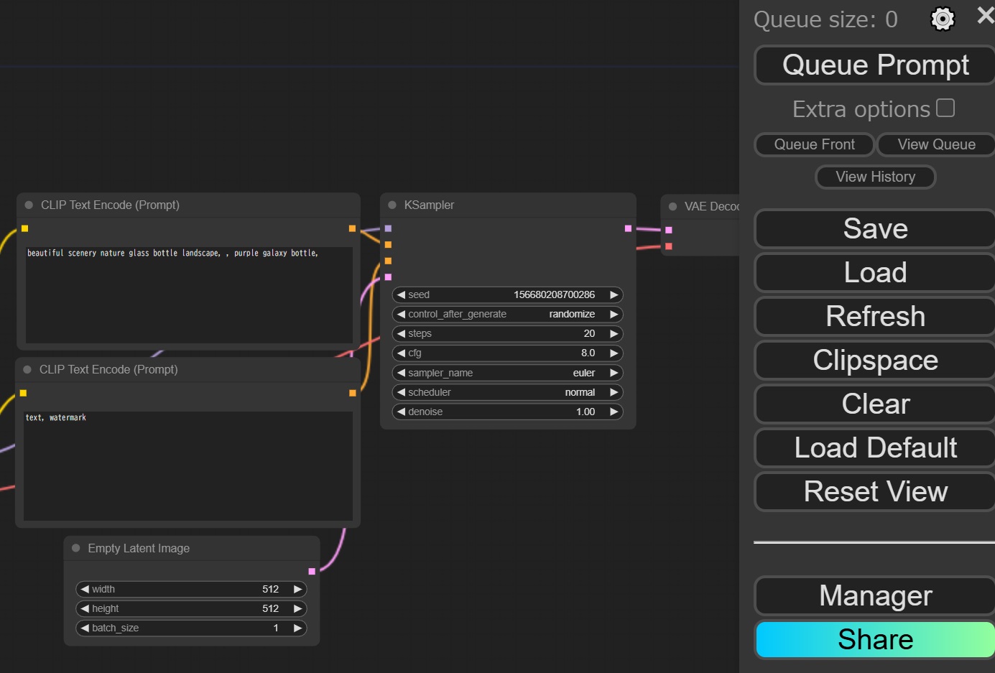Click the left arrow to decrease steps

point(401,334)
